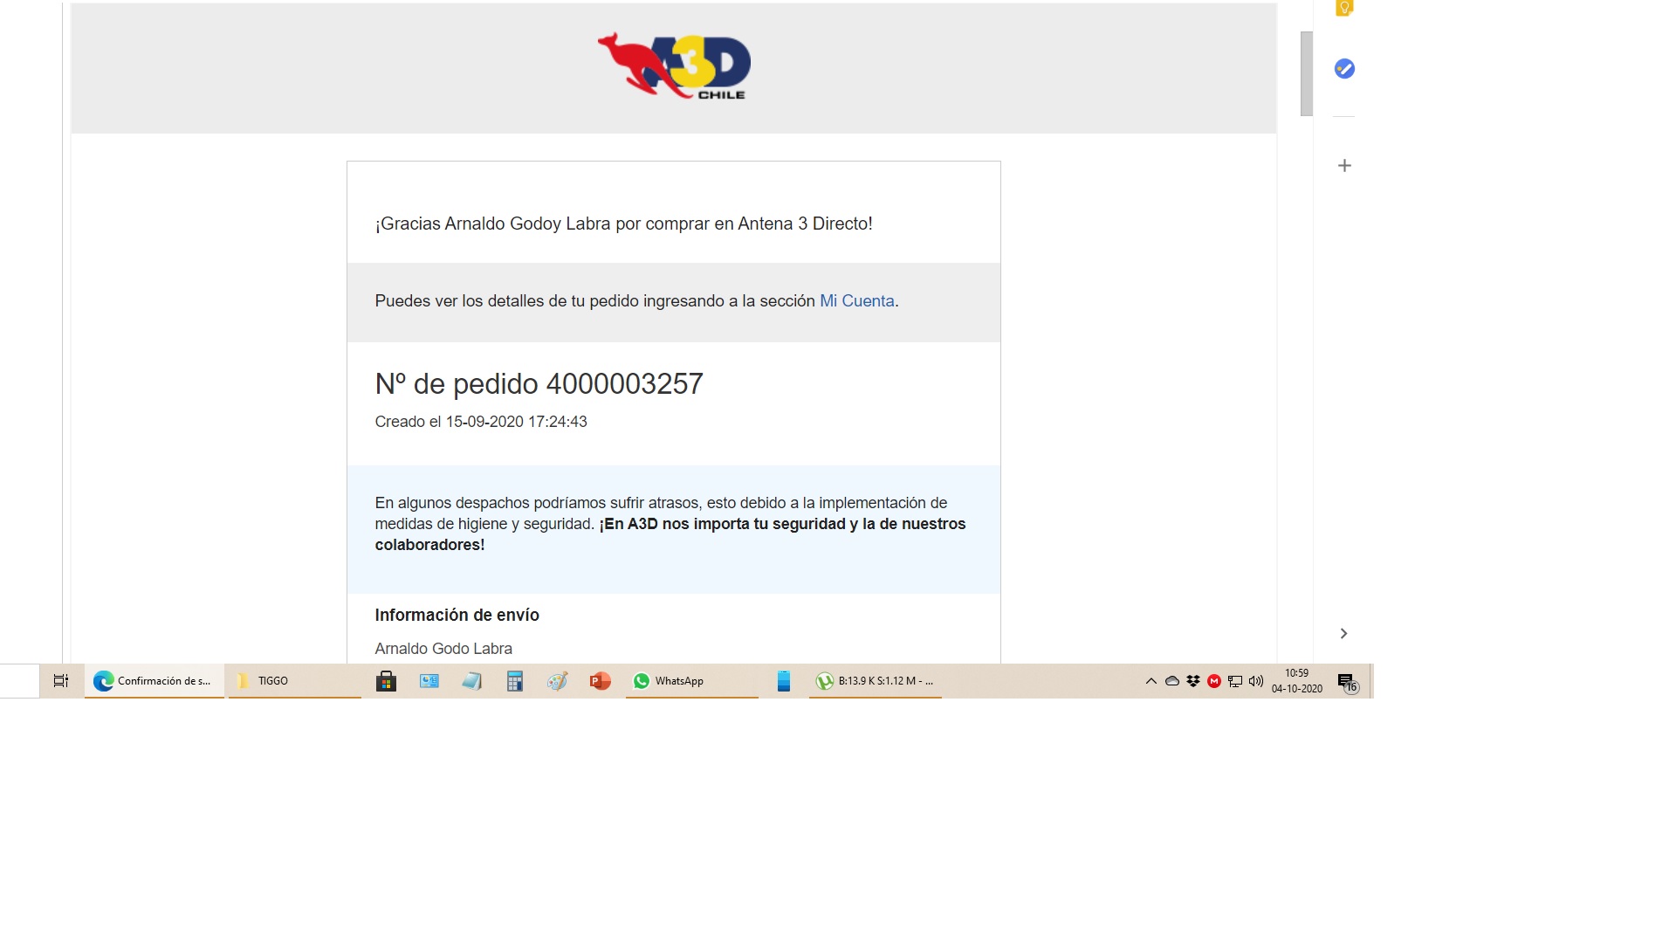1676x943 pixels.
Task: Expand hidden system tray icons
Action: click(x=1151, y=681)
